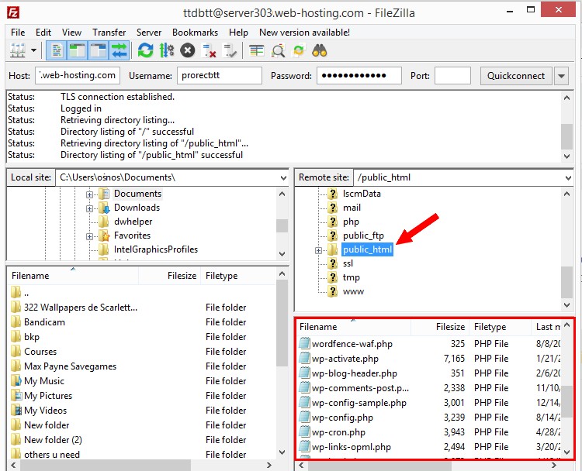Click remote tree scroll up arrow

click(566, 194)
